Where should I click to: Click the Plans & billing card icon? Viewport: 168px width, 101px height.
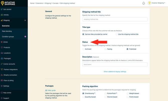click(x=2, y=80)
